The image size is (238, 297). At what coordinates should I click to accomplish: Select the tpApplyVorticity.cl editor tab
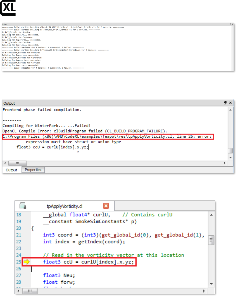(x=65, y=206)
